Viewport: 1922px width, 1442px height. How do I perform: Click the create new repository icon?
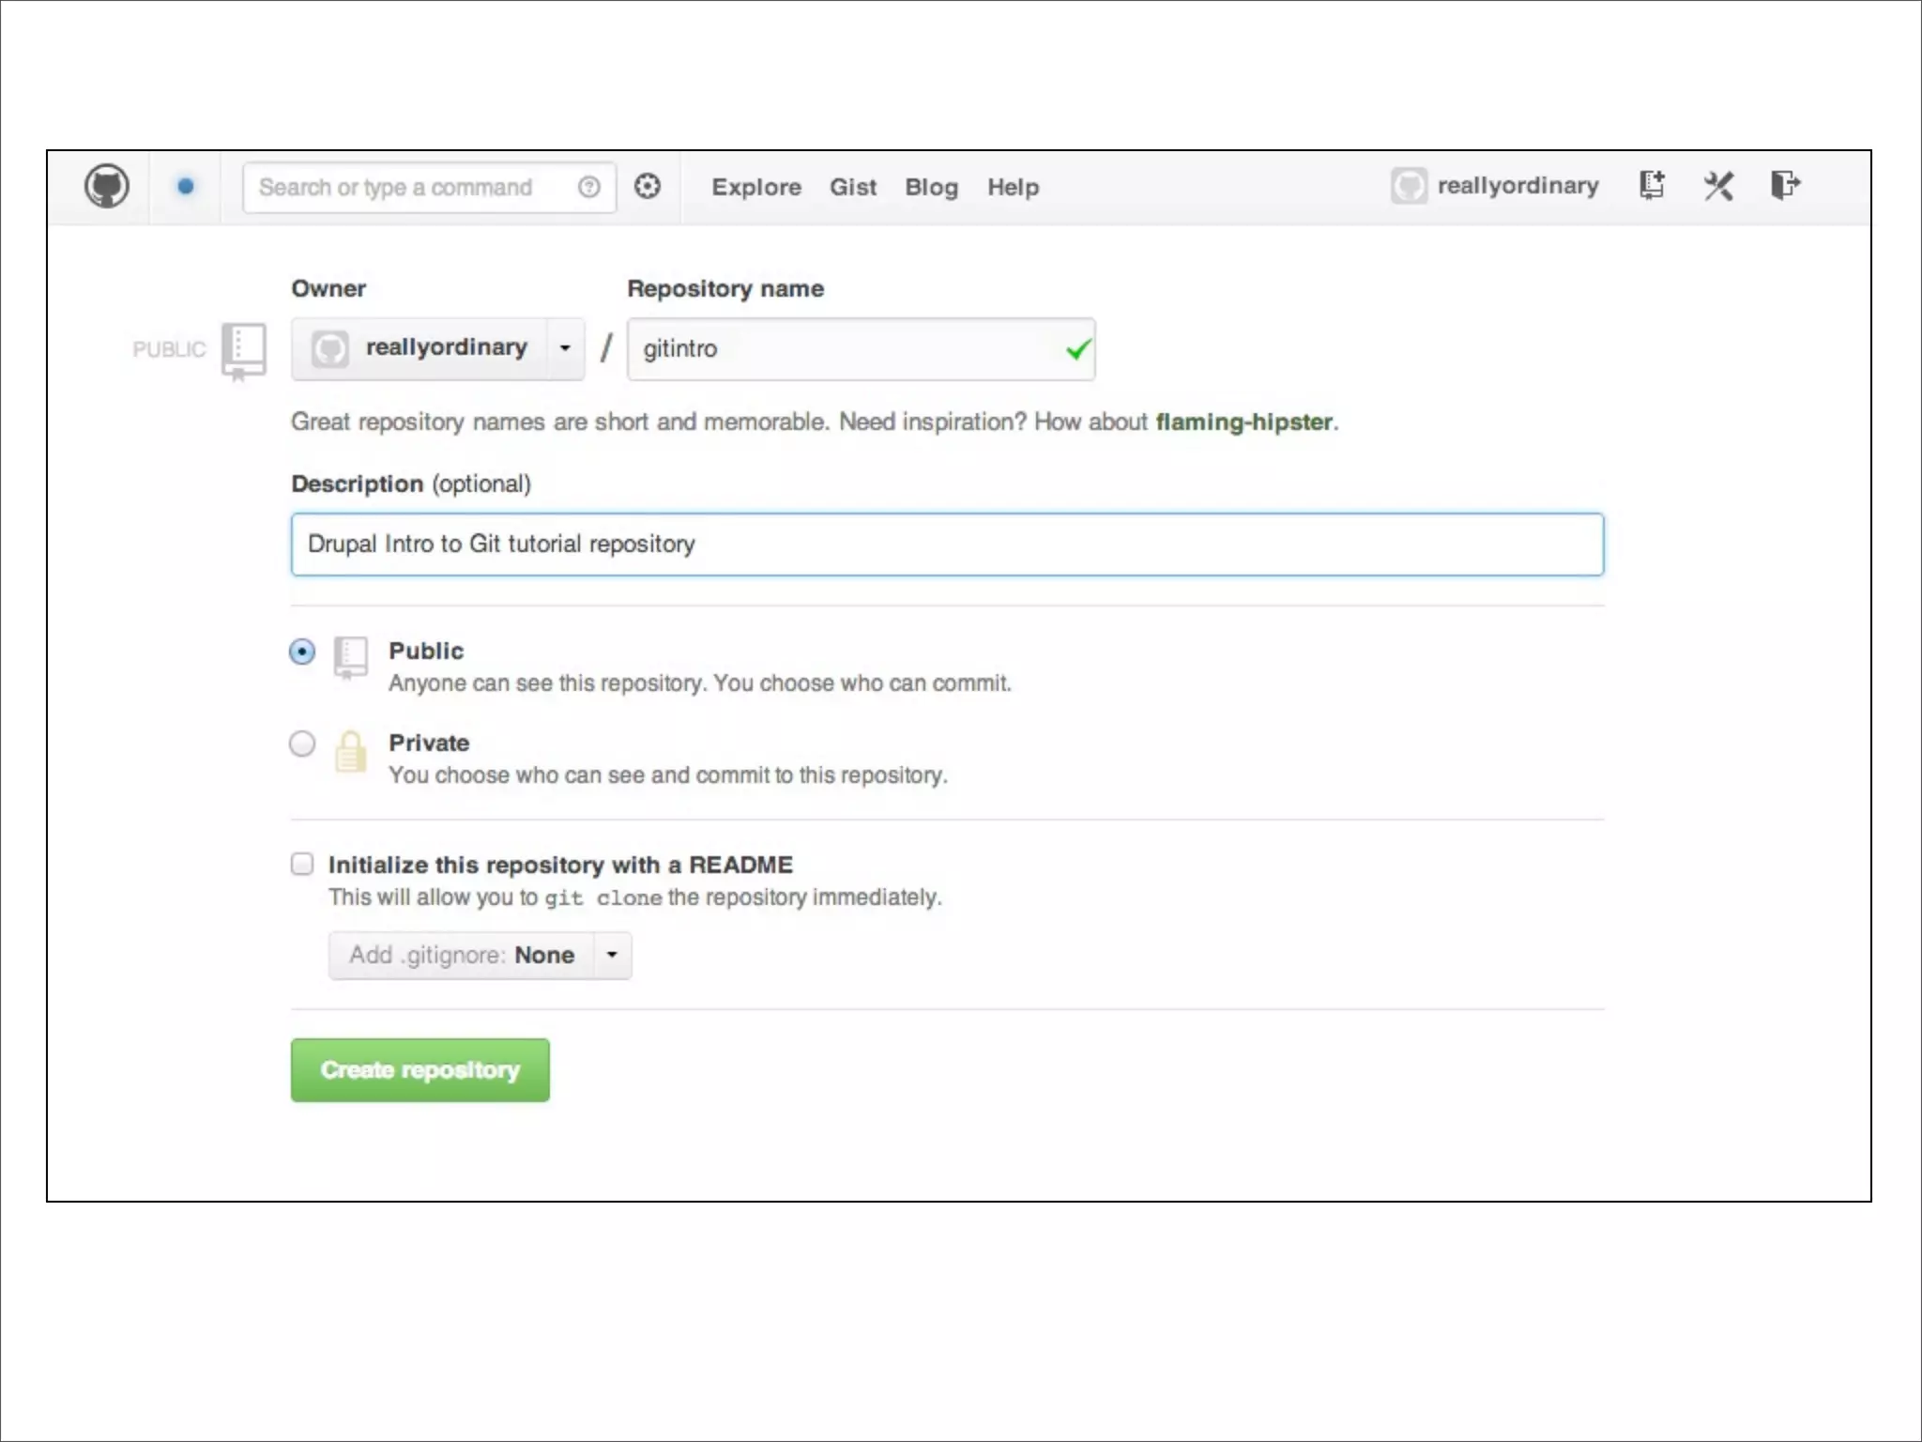(1652, 185)
